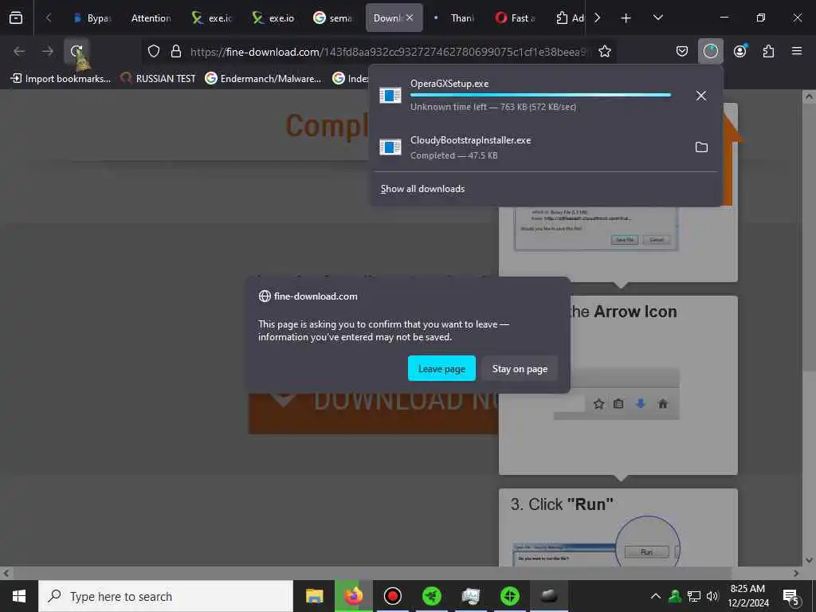The height and width of the screenshot is (612, 816).
Task: Open the 'Fast a' Opera tab
Action: click(x=516, y=18)
